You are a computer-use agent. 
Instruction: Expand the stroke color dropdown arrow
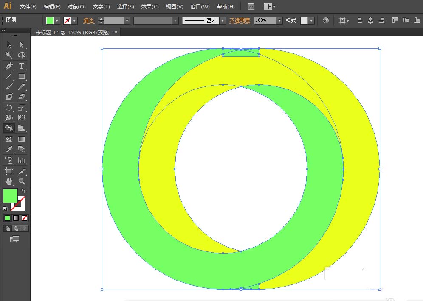pyautogui.click(x=75, y=20)
